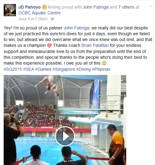Screen dimensions: 155x165
Task: Expand the post options chevron menu
Action: pyautogui.click(x=151, y=6)
